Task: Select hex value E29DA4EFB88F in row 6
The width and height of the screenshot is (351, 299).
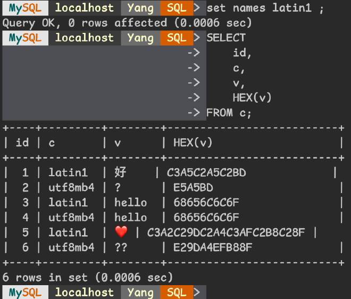Action: tap(213, 247)
